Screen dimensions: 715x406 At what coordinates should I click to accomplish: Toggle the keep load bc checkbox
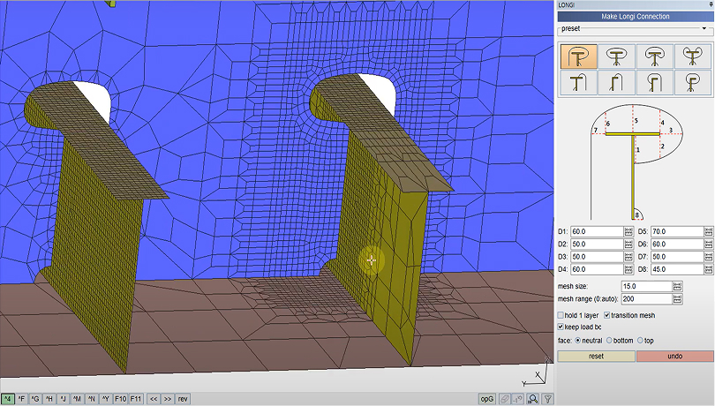(x=561, y=327)
